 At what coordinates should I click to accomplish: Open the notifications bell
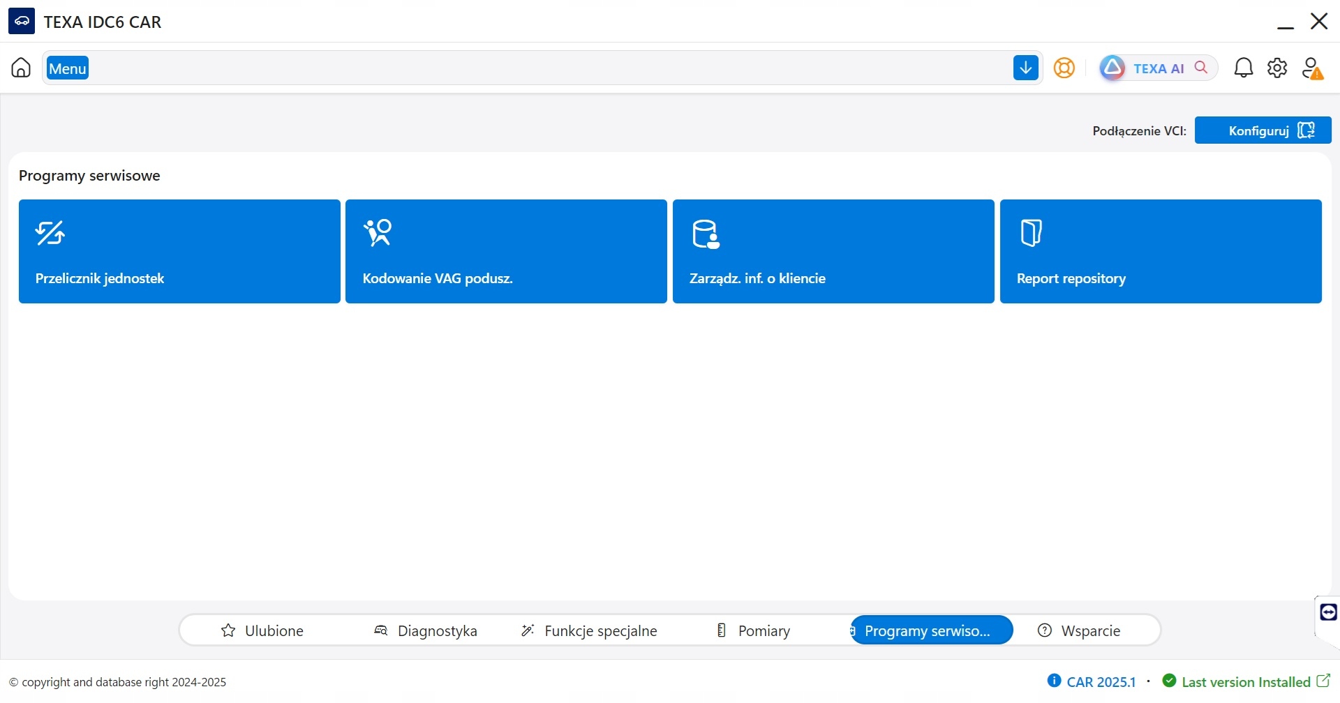click(x=1243, y=68)
